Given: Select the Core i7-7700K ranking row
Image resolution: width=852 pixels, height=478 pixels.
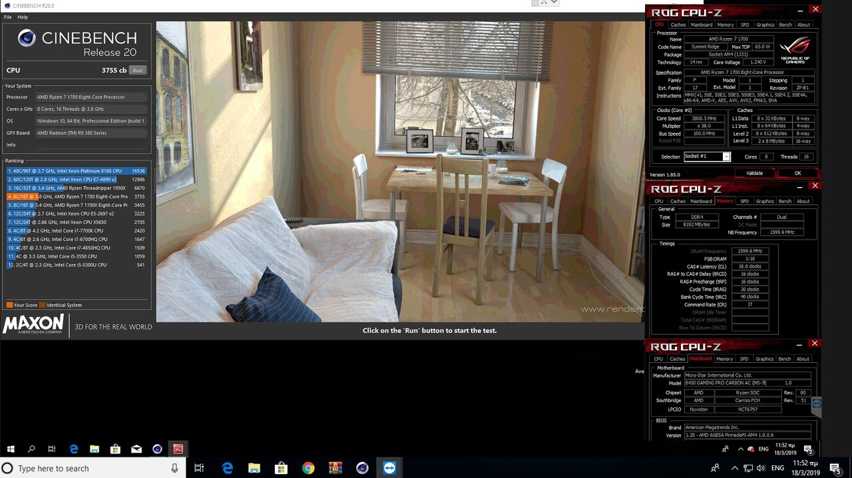Looking at the screenshot, I should click(77, 231).
